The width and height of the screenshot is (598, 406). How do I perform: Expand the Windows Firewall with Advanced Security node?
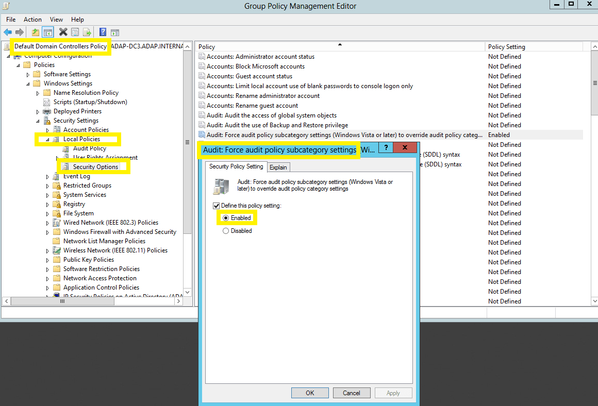47,231
